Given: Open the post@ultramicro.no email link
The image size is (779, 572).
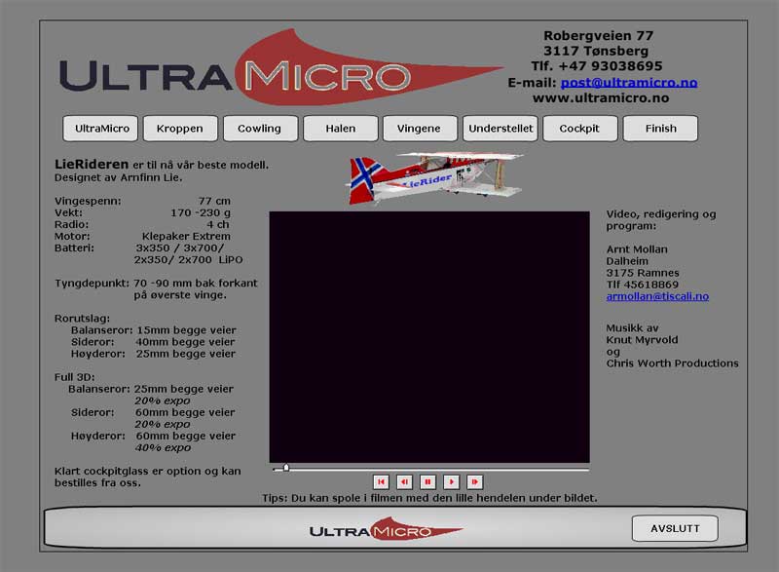Looking at the screenshot, I should pos(629,83).
